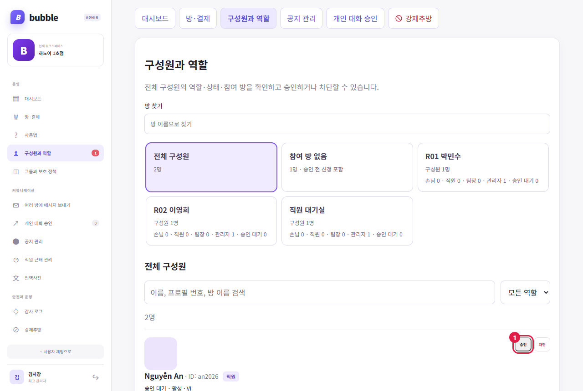Image resolution: width=583 pixels, height=391 pixels.
Task: Switch to the top 대시보드 tab
Action: [x=155, y=18]
